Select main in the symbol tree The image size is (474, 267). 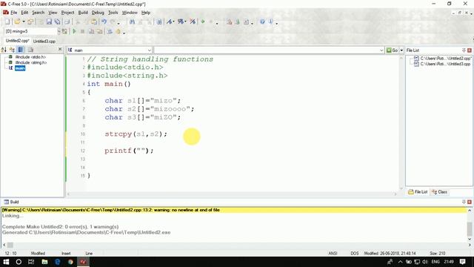pyautogui.click(x=20, y=68)
